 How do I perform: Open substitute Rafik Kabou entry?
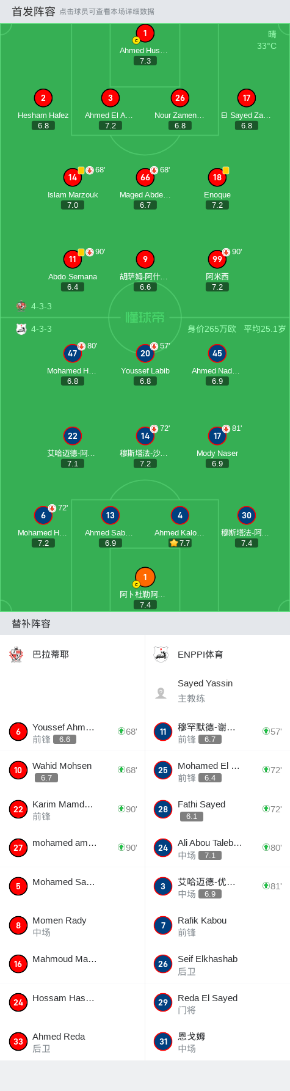point(217,925)
